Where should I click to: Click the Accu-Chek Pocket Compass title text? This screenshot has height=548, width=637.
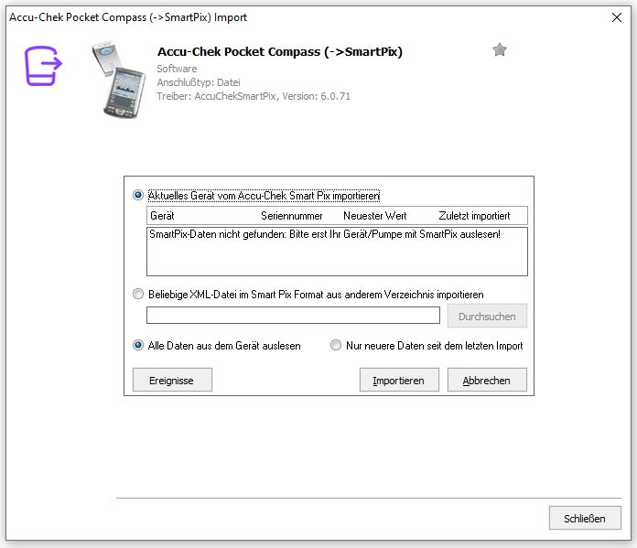(x=280, y=52)
